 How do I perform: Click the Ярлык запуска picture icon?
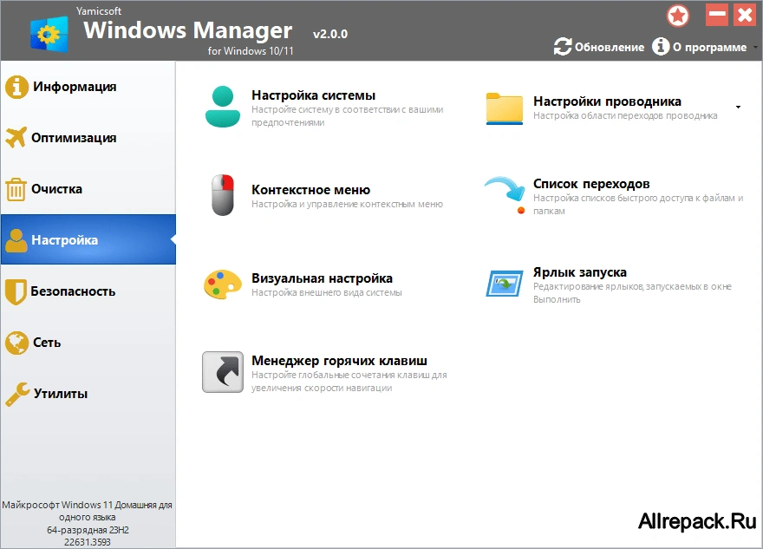click(x=505, y=284)
